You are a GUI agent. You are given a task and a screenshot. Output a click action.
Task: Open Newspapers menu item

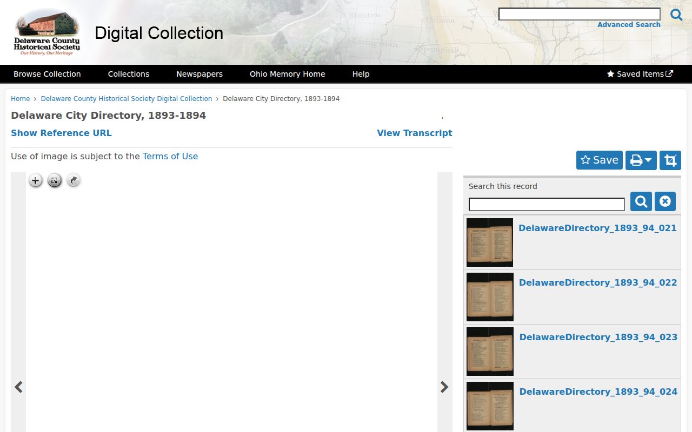click(199, 74)
